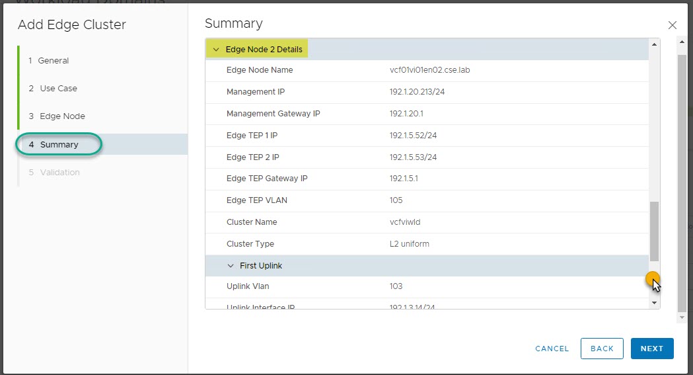Click the summary list scrollbar thumb
Screen dimensions: 693x375
tap(655, 231)
